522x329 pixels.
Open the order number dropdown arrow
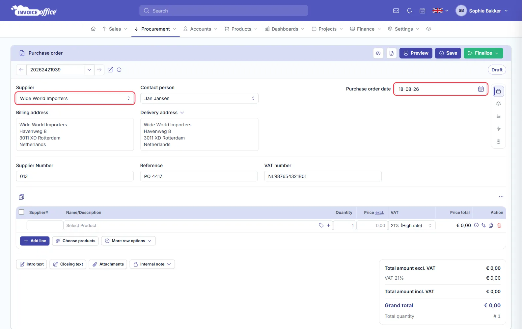[x=89, y=70]
